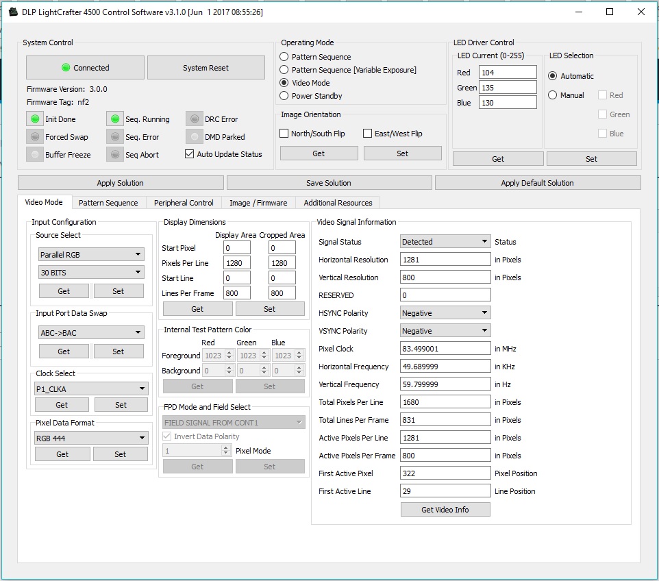Switch to the Video Mode tab
The width and height of the screenshot is (659, 581).
point(44,202)
